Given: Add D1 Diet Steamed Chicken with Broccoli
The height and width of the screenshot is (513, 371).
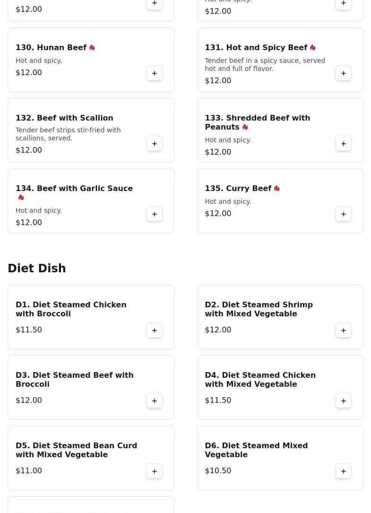Looking at the screenshot, I should point(155,330).
